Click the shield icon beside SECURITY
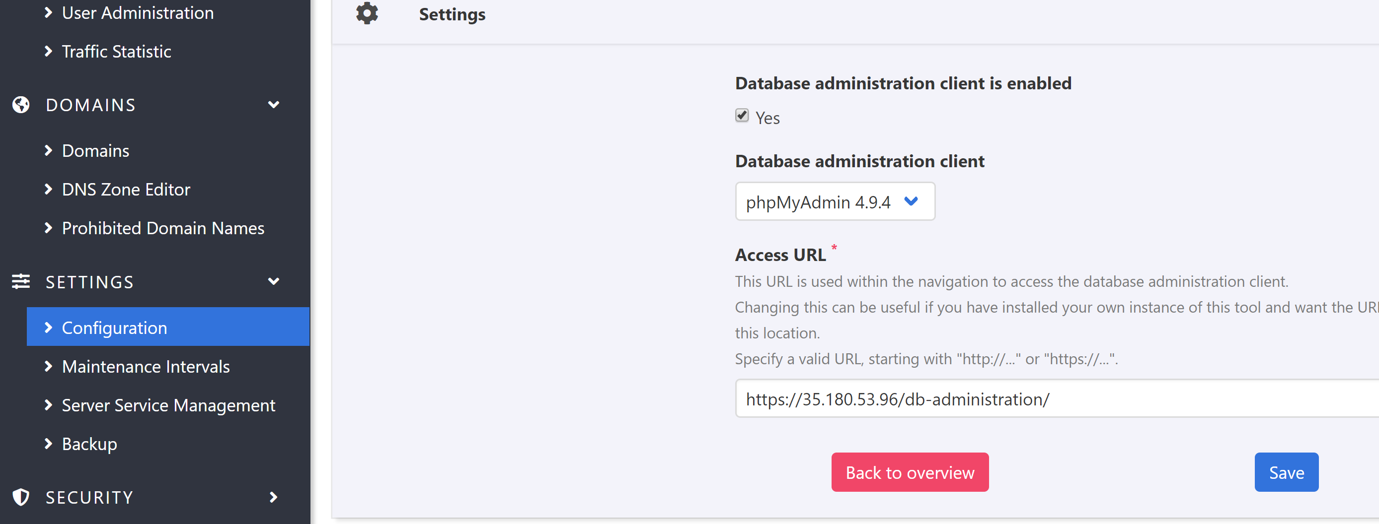Image resolution: width=1379 pixels, height=524 pixels. point(21,497)
